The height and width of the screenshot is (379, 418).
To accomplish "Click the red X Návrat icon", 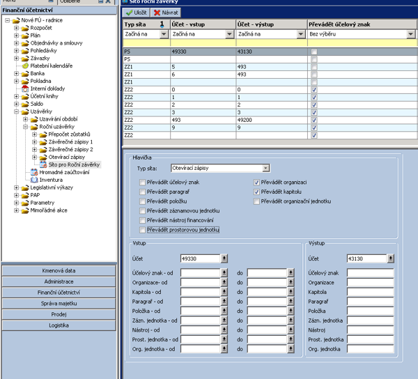I will [157, 13].
